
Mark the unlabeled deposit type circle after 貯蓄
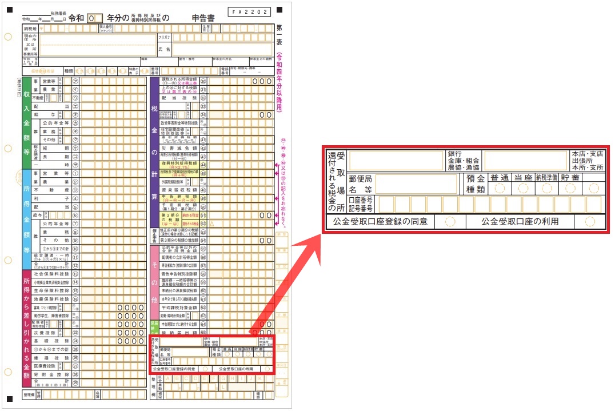coord(594,189)
